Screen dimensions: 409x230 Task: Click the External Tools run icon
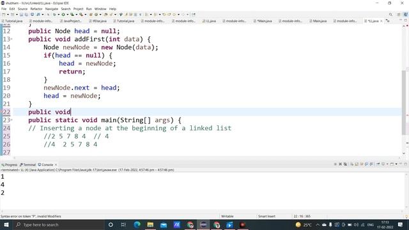(81, 15)
